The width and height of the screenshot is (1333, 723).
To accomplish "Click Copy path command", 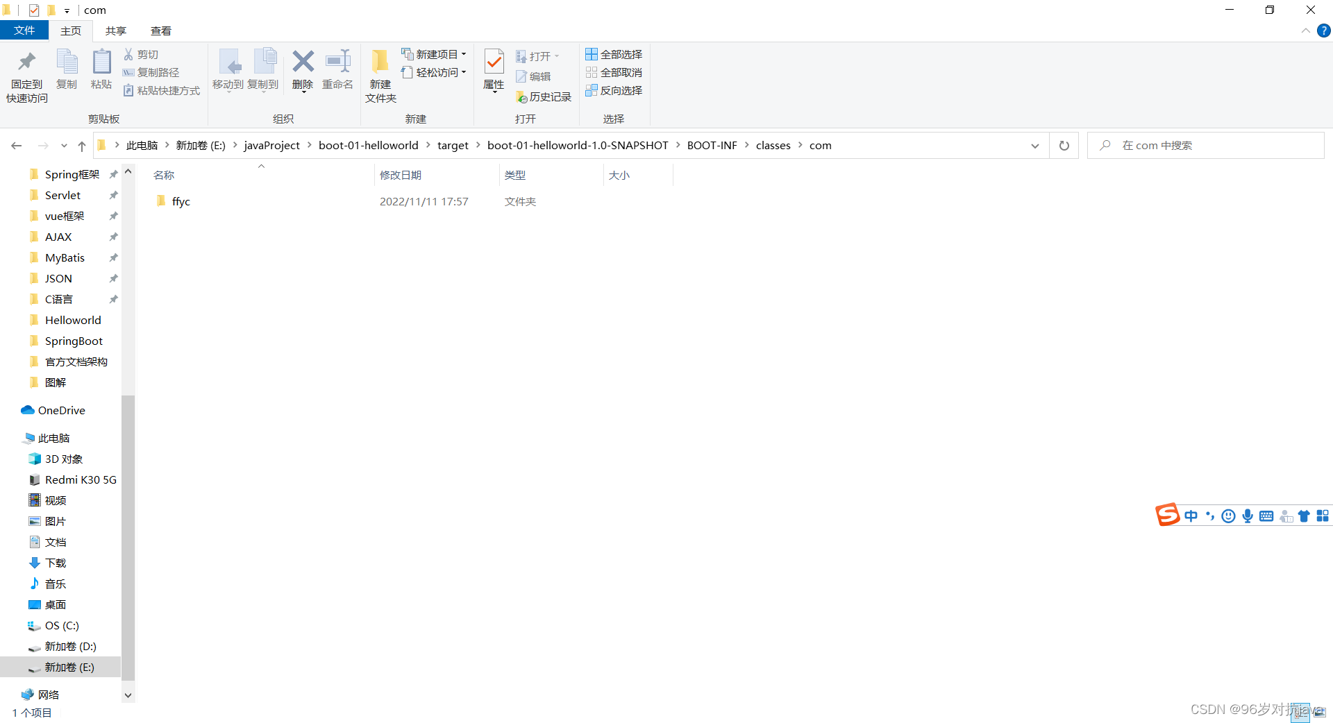I will point(151,72).
